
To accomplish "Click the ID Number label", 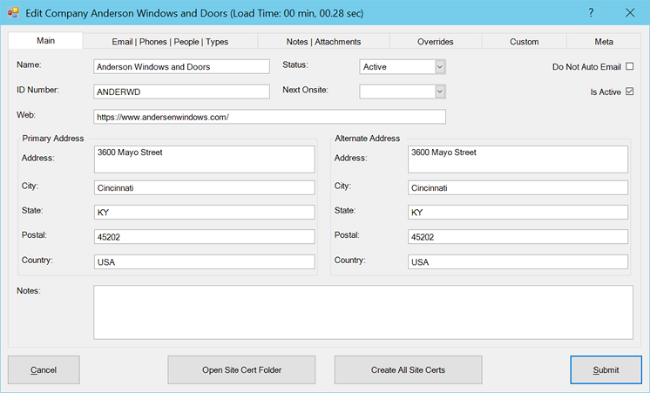I will (37, 90).
